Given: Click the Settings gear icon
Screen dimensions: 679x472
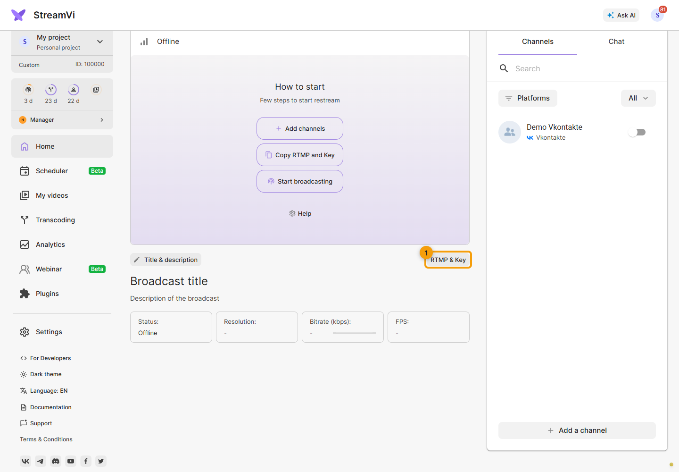Looking at the screenshot, I should pos(25,332).
